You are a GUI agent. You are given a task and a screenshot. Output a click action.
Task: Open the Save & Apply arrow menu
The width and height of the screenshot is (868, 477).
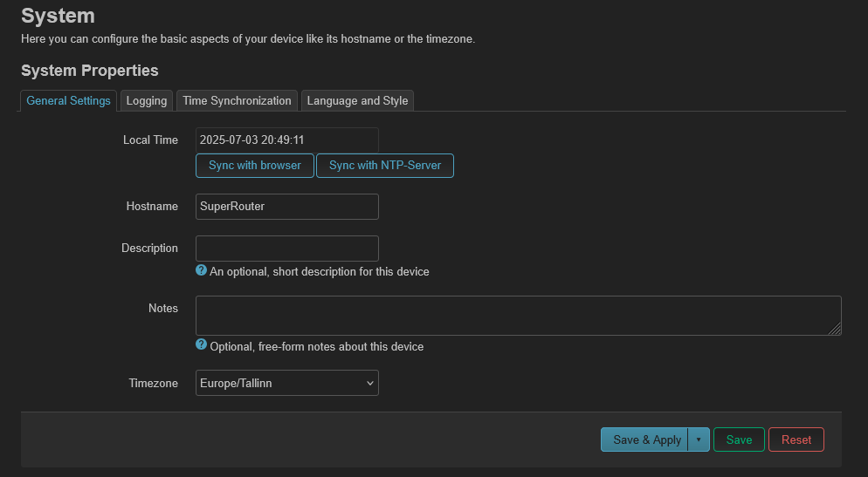699,440
